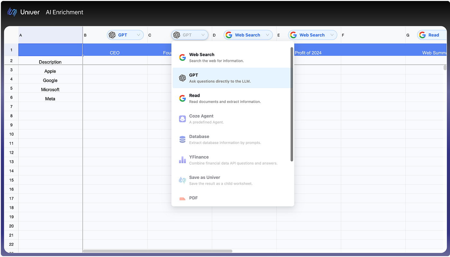Click cell A1
This screenshot has height=257, width=450.
pyautogui.click(x=50, y=50)
